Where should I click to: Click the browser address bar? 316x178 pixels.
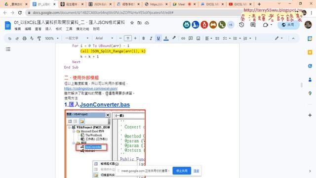[133, 13]
